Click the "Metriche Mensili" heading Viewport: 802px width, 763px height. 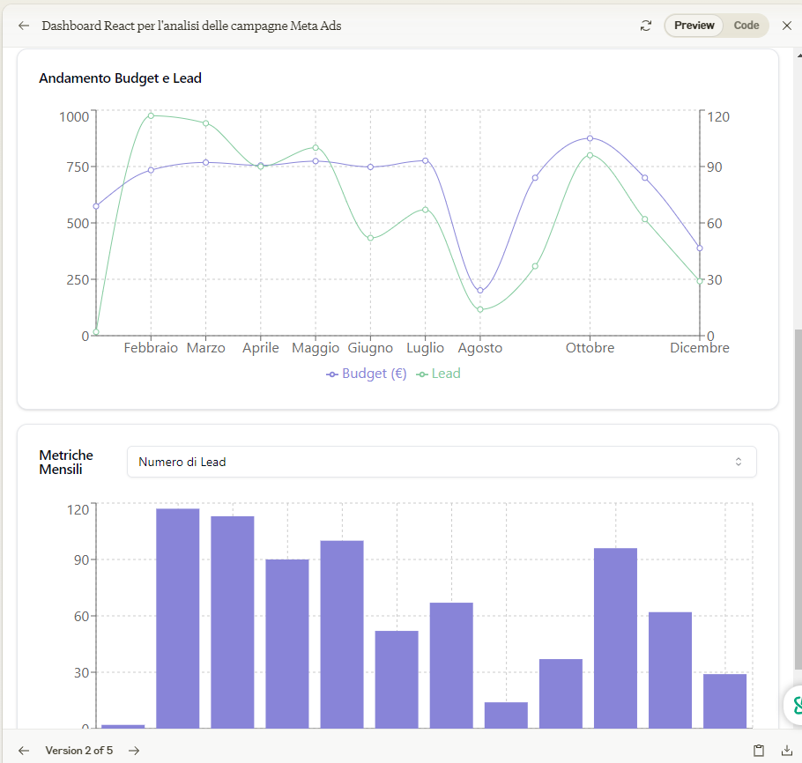click(x=66, y=462)
